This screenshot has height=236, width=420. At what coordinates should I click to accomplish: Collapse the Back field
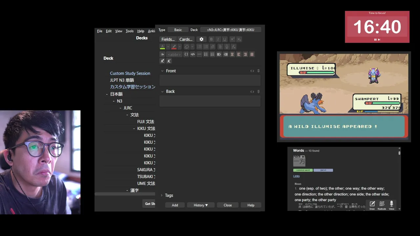pos(162,91)
